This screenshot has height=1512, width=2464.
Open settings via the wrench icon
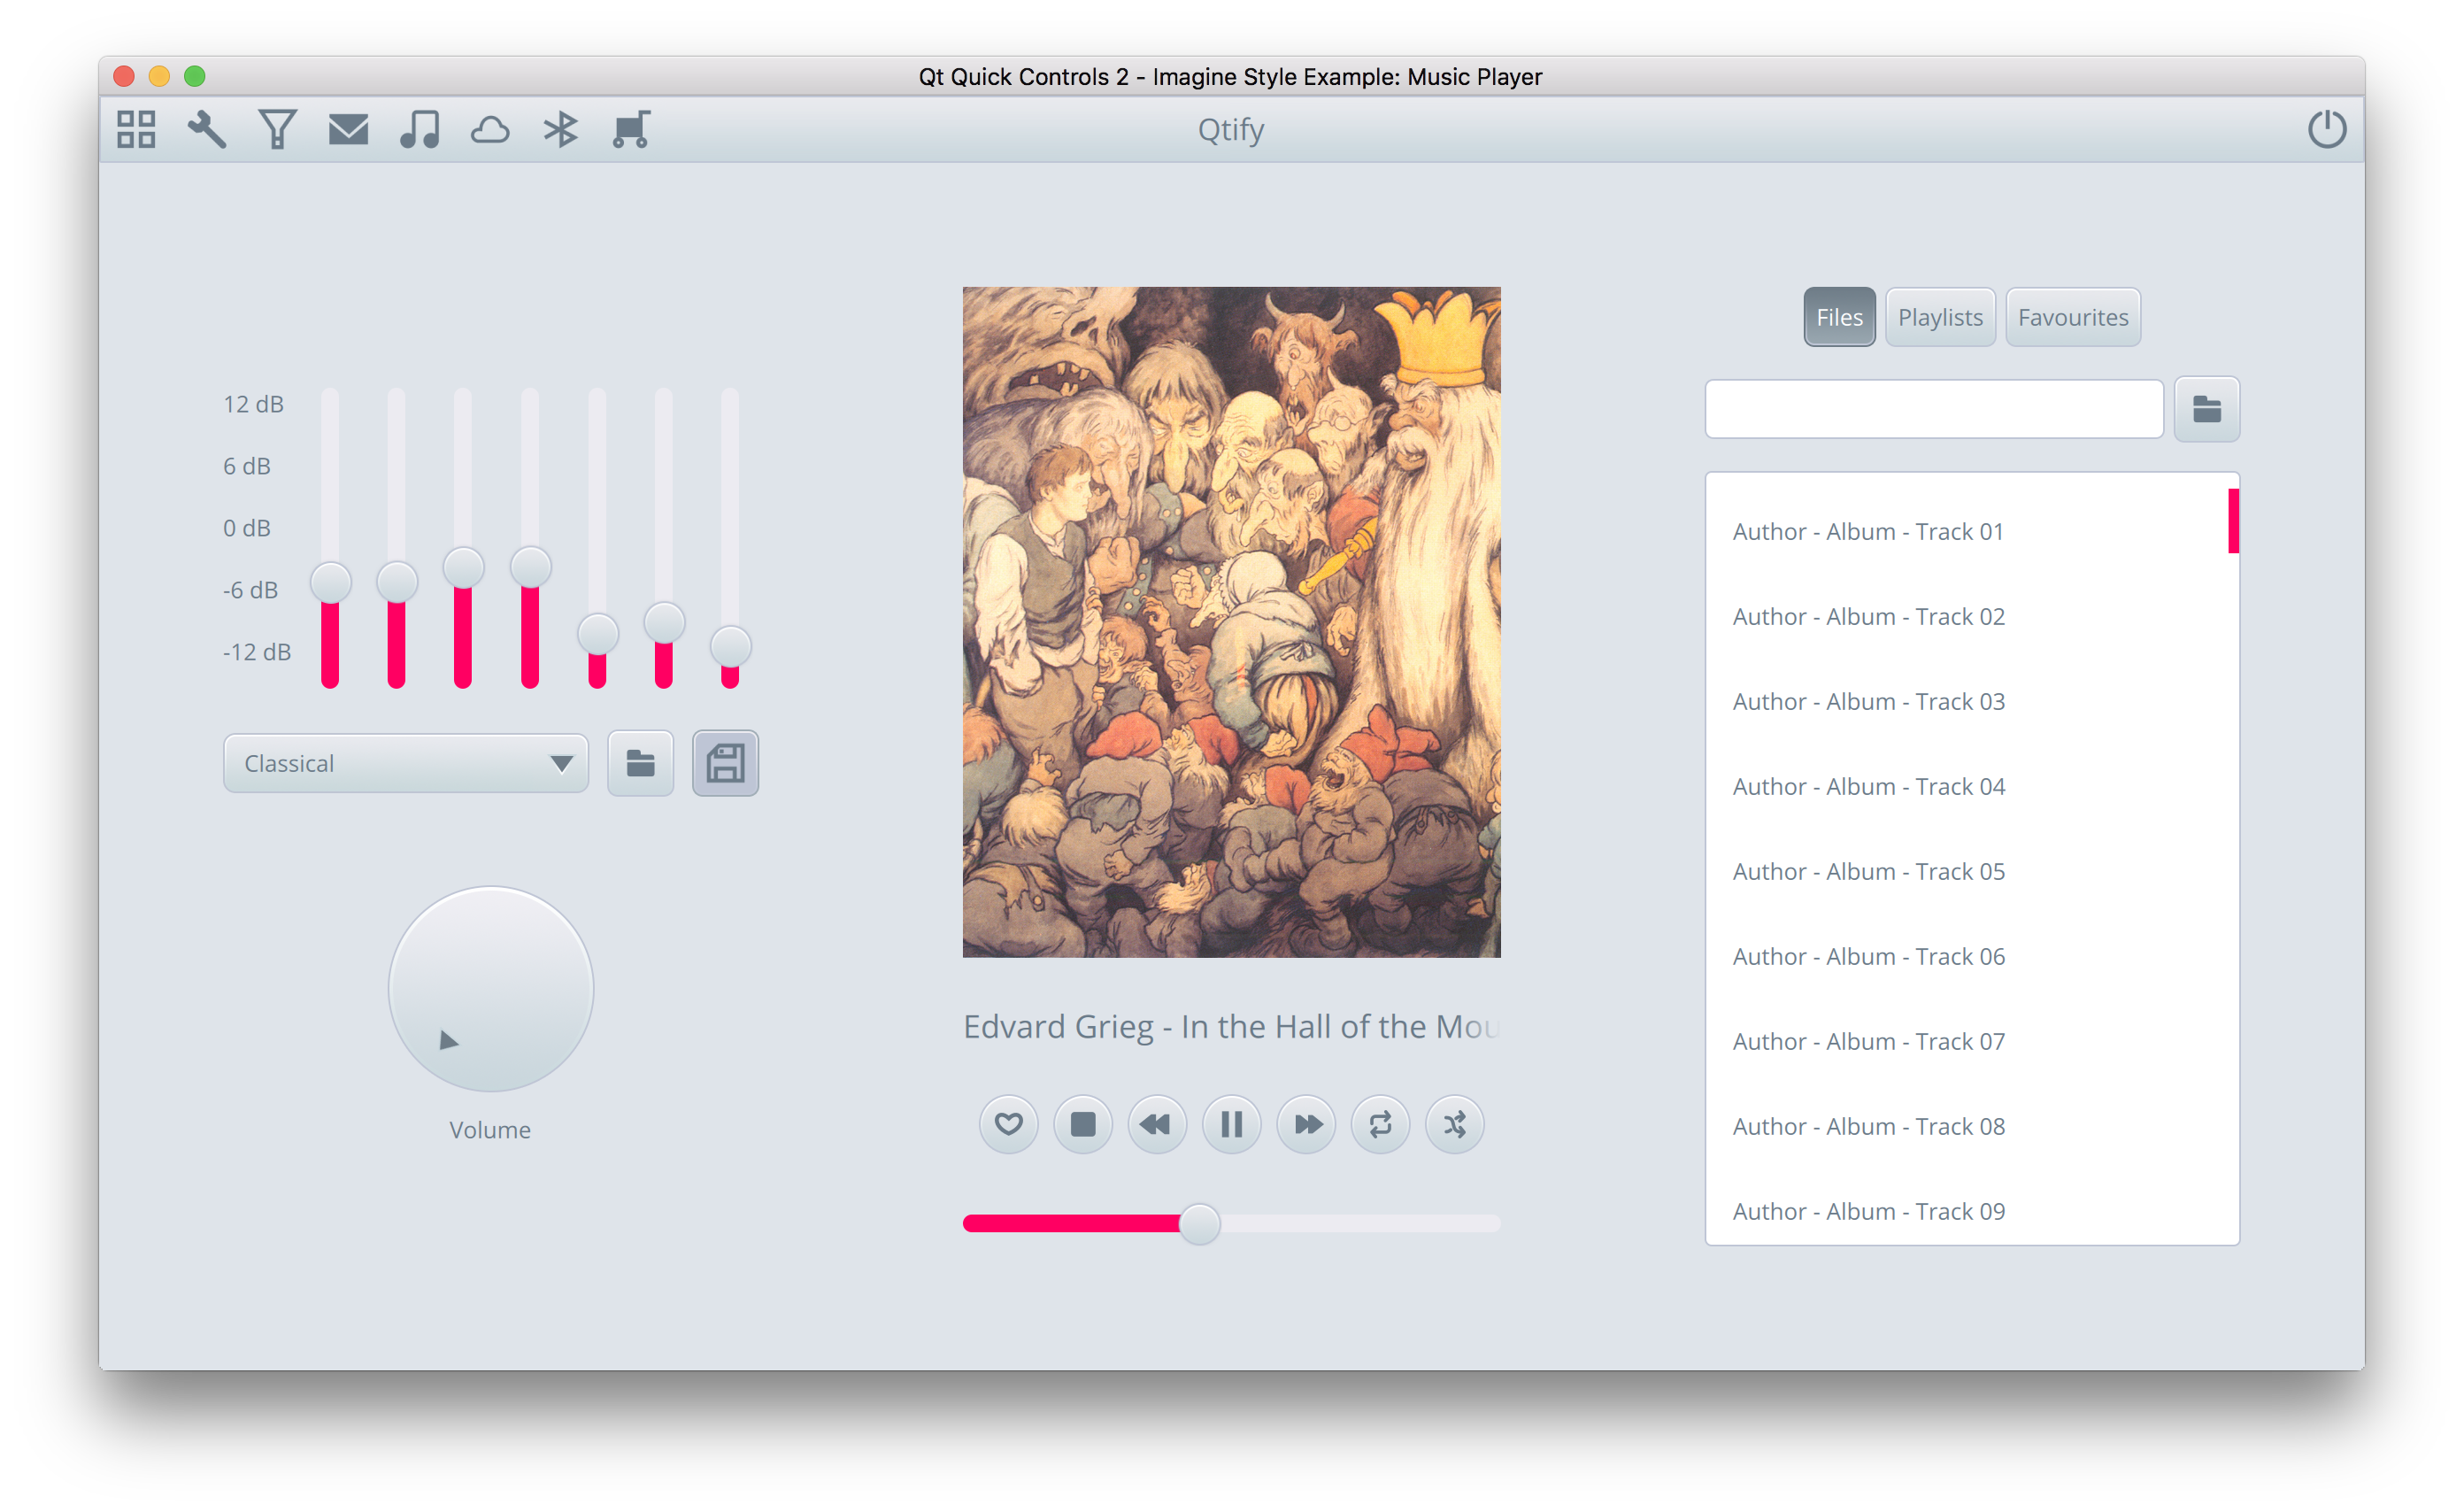[x=207, y=129]
